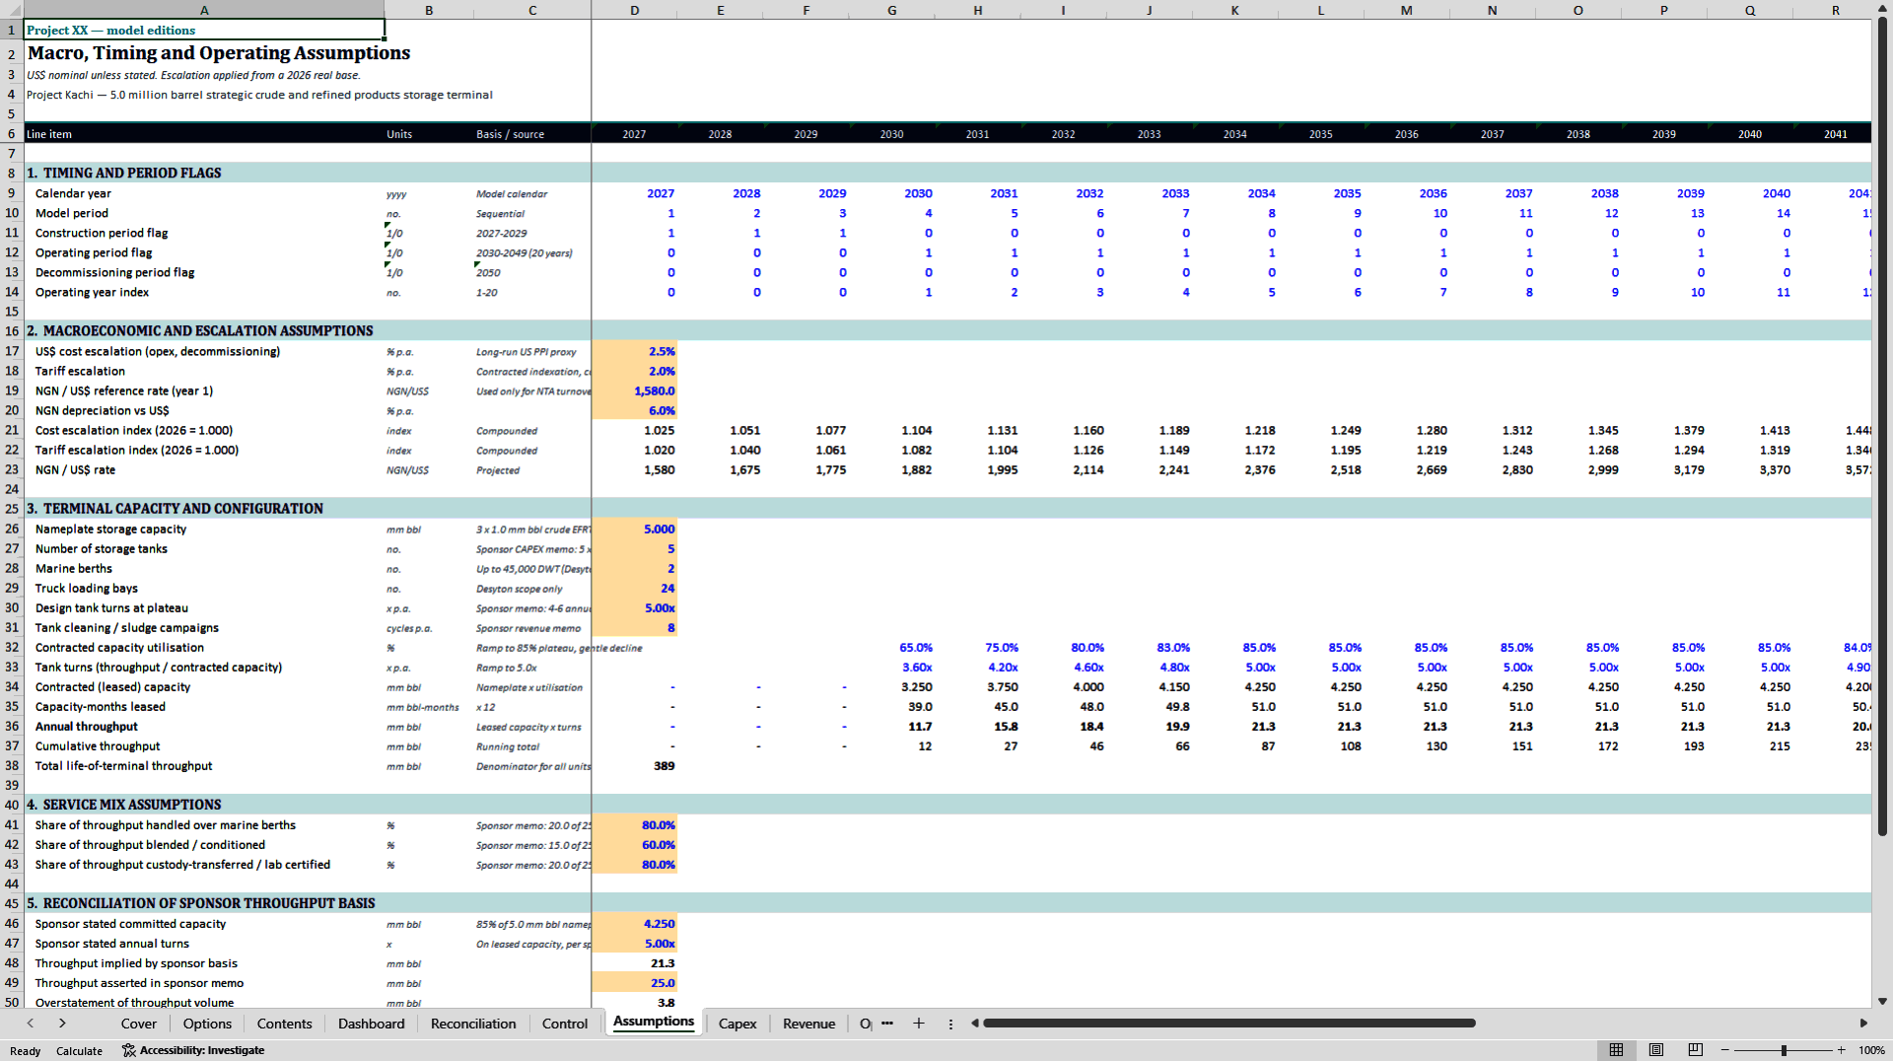Open the Capex sheet tab

click(737, 1024)
